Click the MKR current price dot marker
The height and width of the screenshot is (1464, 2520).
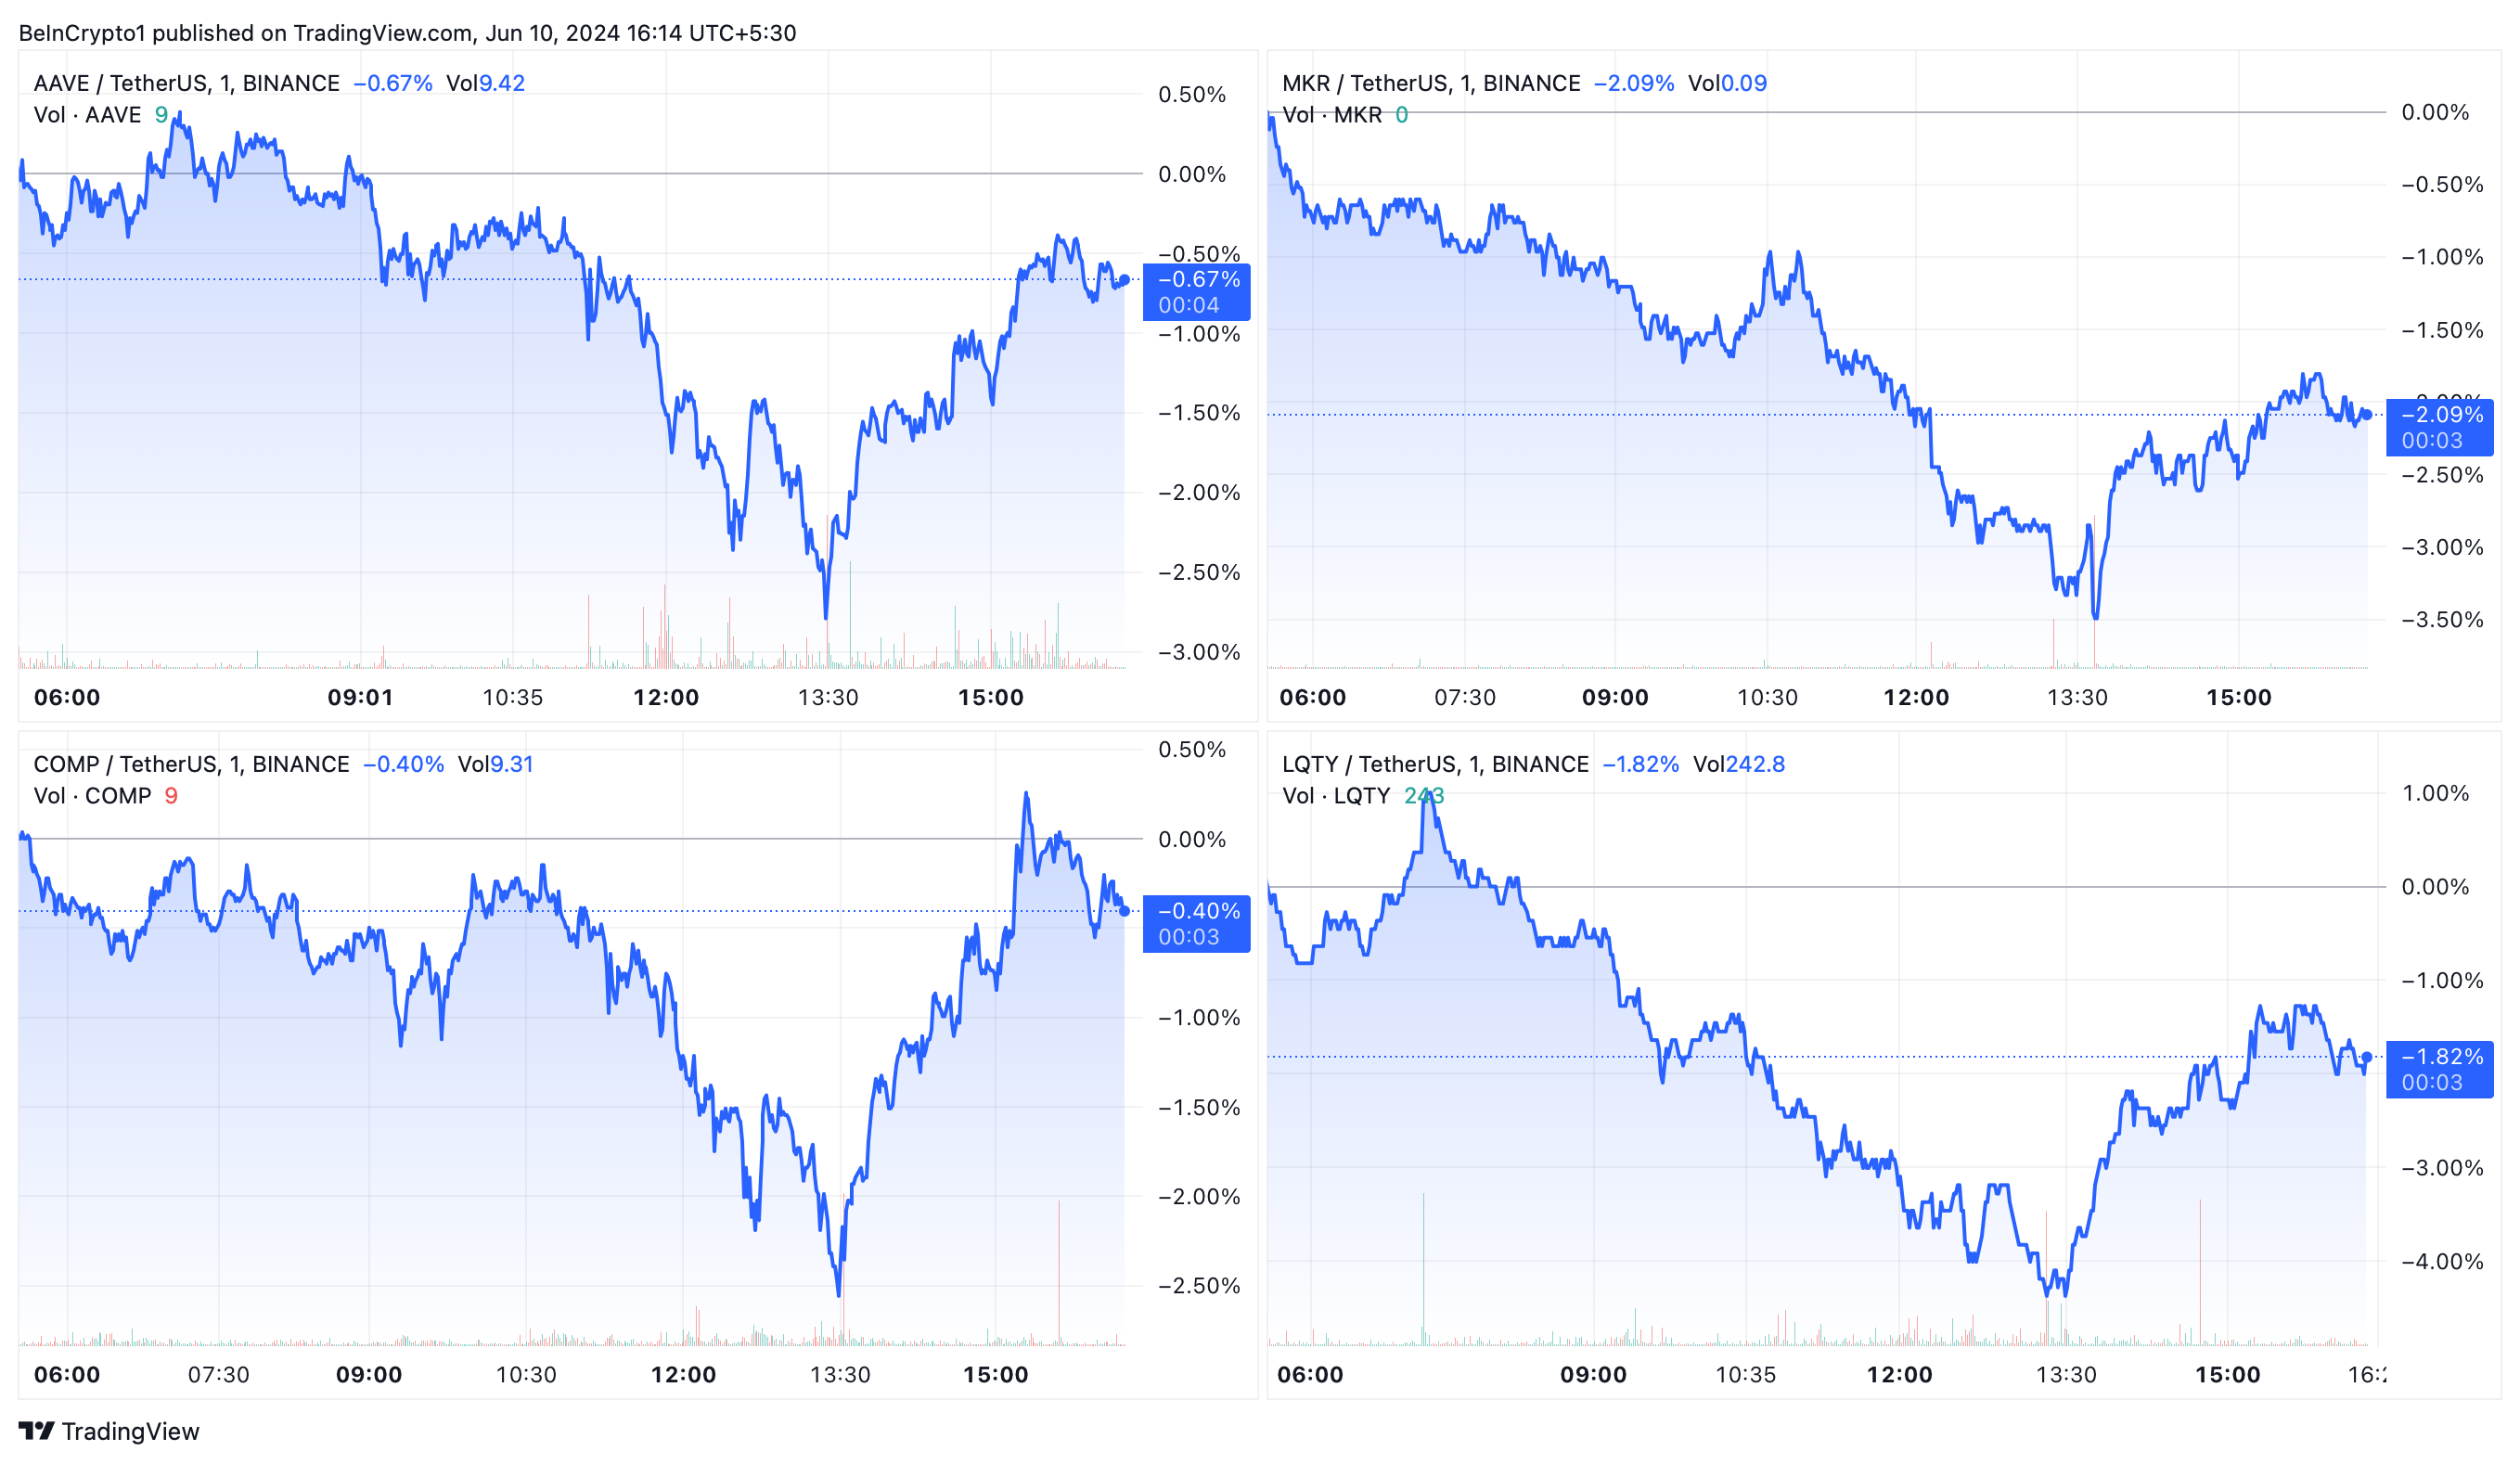pyautogui.click(x=2367, y=414)
